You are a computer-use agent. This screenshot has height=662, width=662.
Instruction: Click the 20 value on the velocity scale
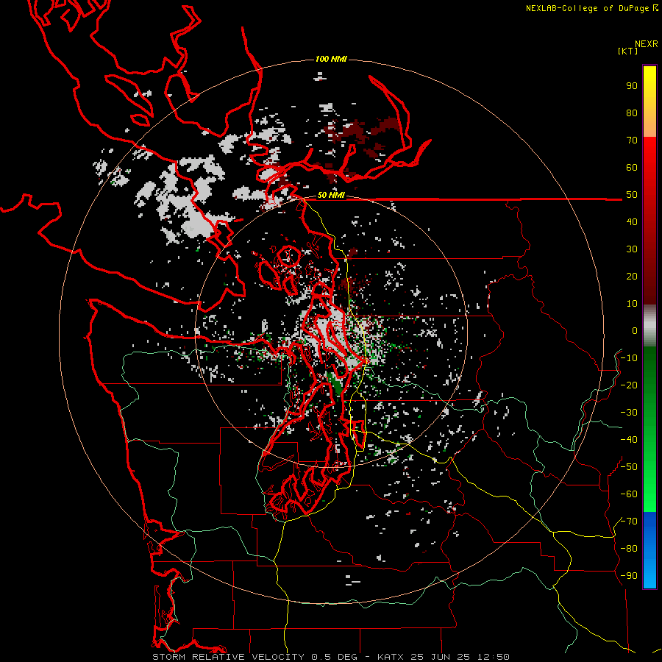632,276
